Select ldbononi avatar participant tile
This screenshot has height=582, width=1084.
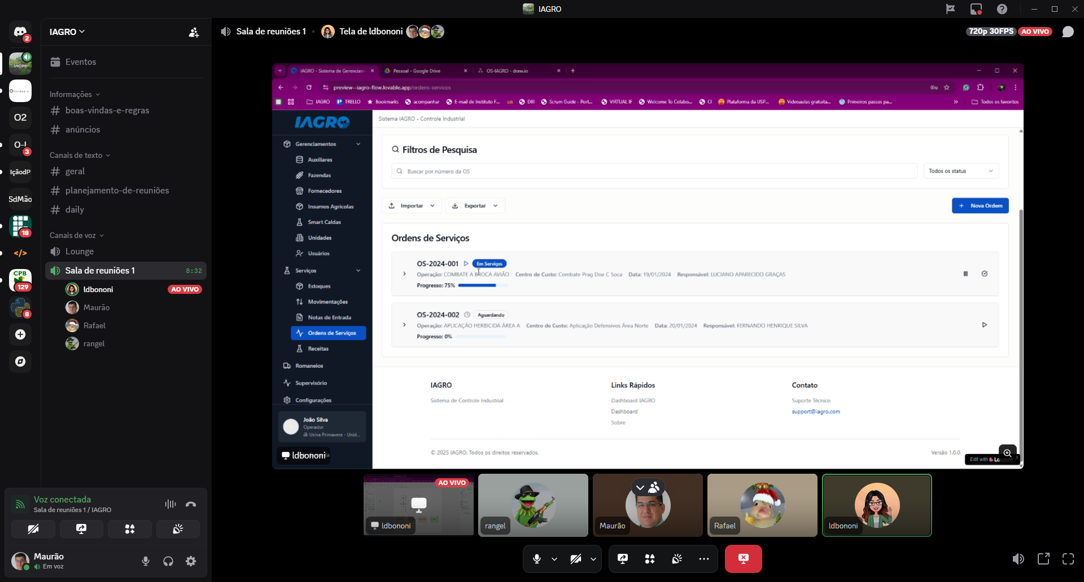(x=877, y=505)
